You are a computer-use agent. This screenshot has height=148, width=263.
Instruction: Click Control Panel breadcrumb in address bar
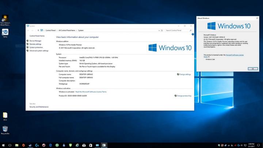tap(50, 30)
